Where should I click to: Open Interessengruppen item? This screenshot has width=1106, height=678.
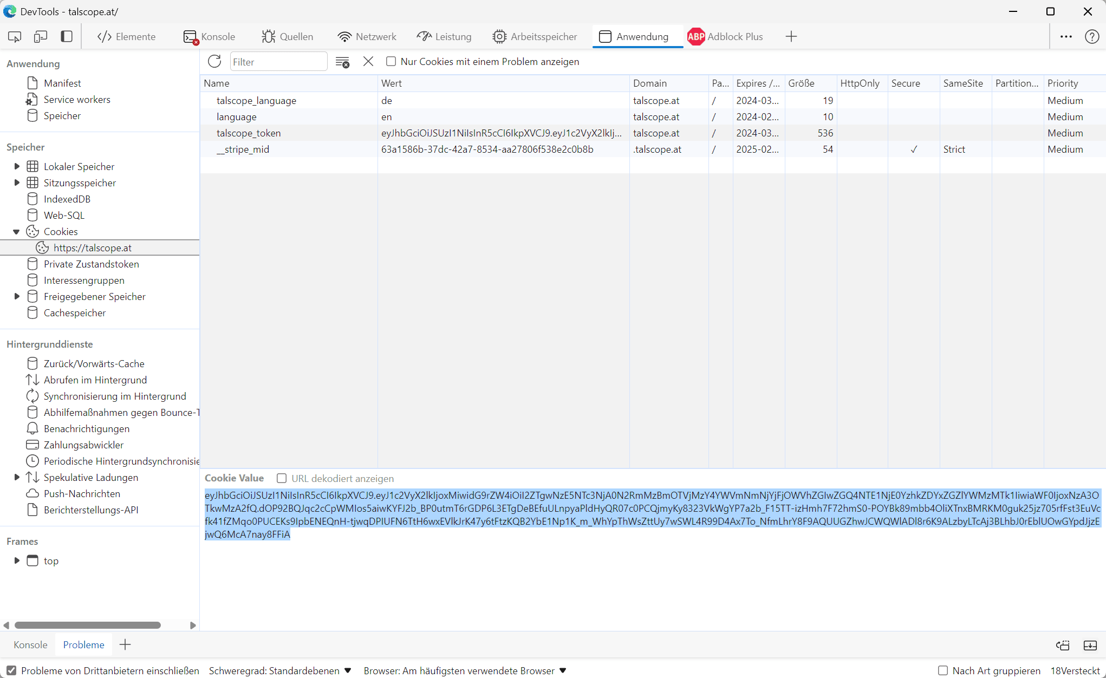point(84,280)
